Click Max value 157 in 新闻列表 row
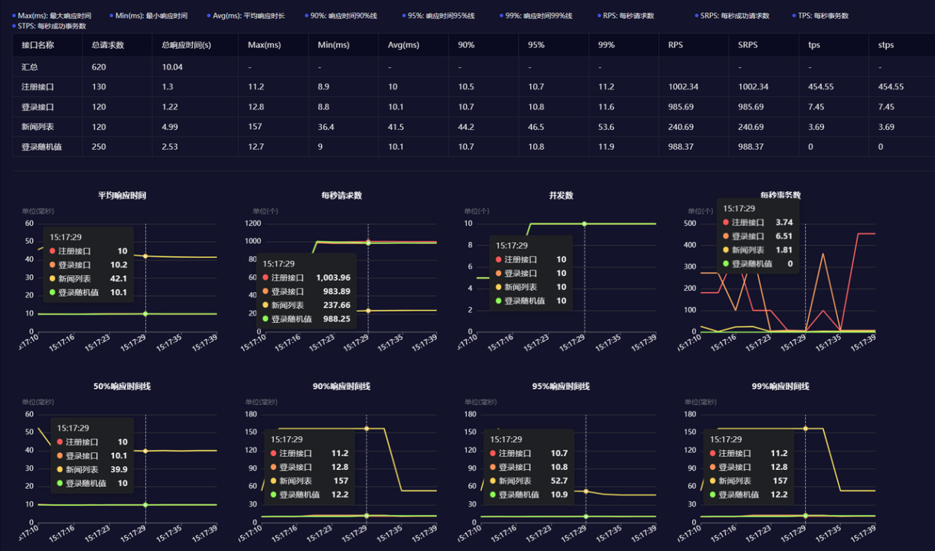Screen dimensions: 935x551 (255, 127)
